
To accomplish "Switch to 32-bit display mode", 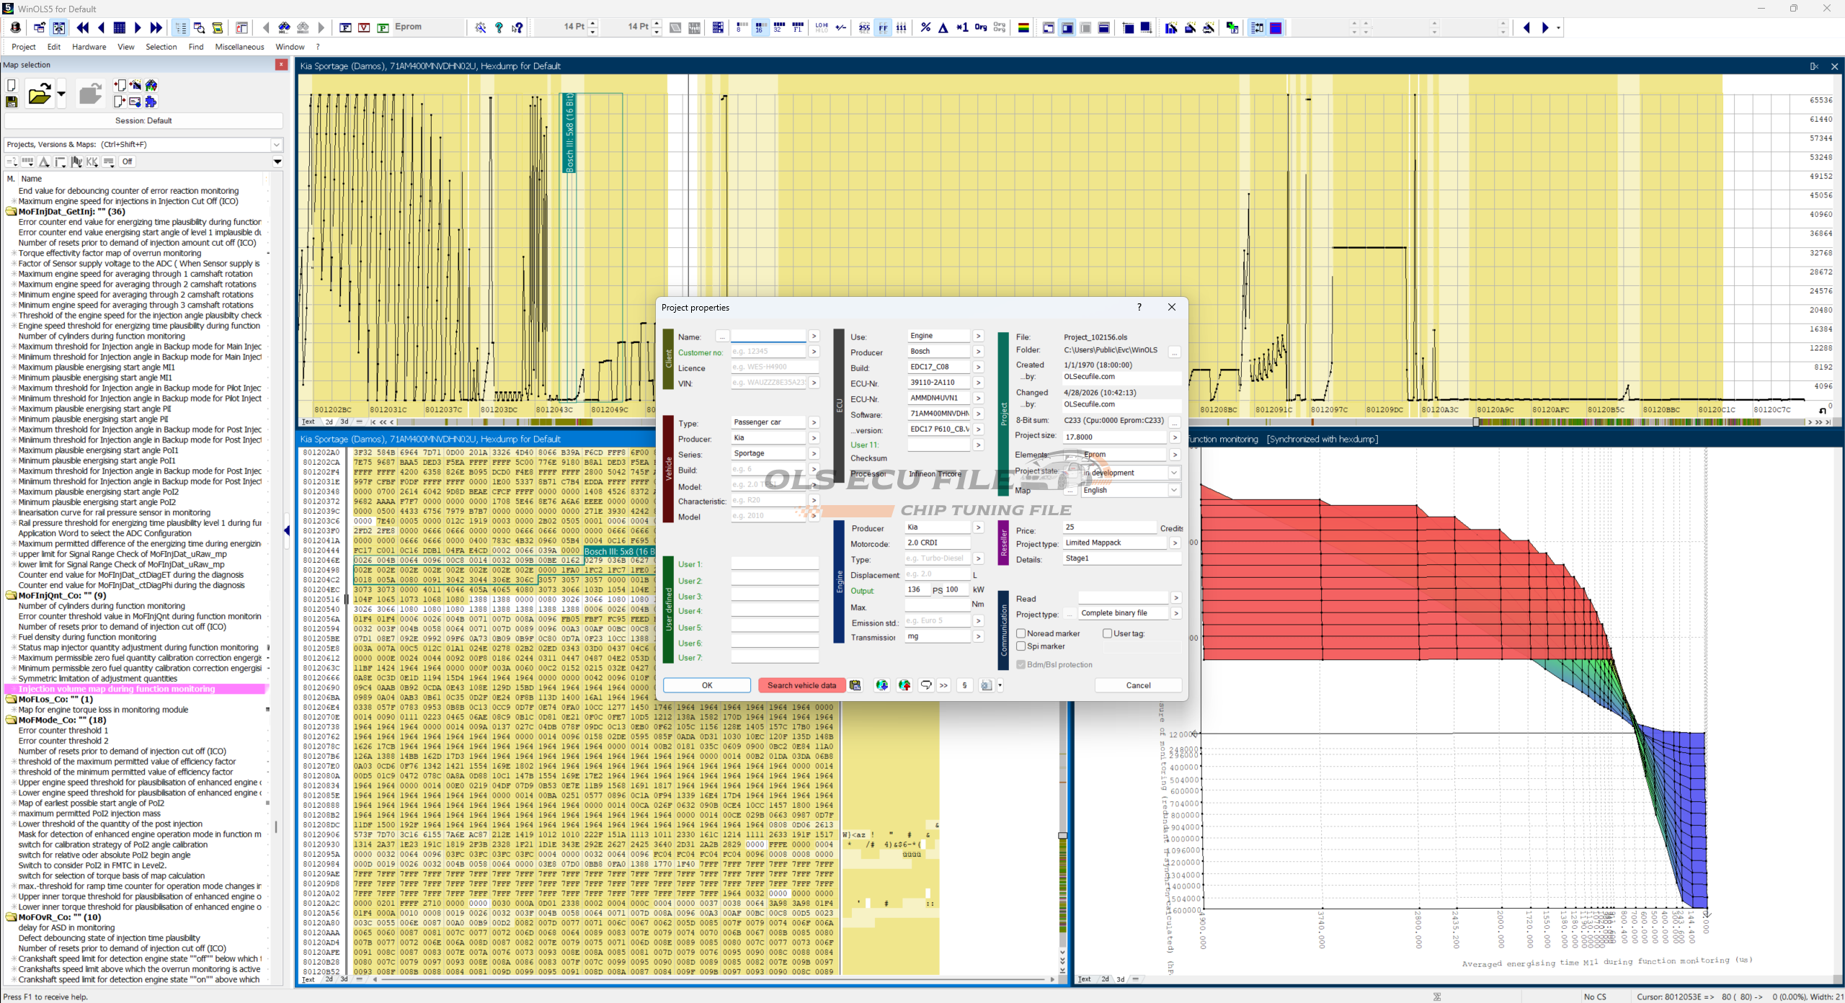I will point(778,27).
